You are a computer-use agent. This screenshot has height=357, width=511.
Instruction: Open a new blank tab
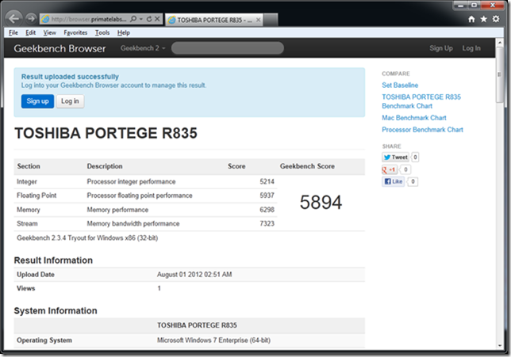(x=271, y=20)
